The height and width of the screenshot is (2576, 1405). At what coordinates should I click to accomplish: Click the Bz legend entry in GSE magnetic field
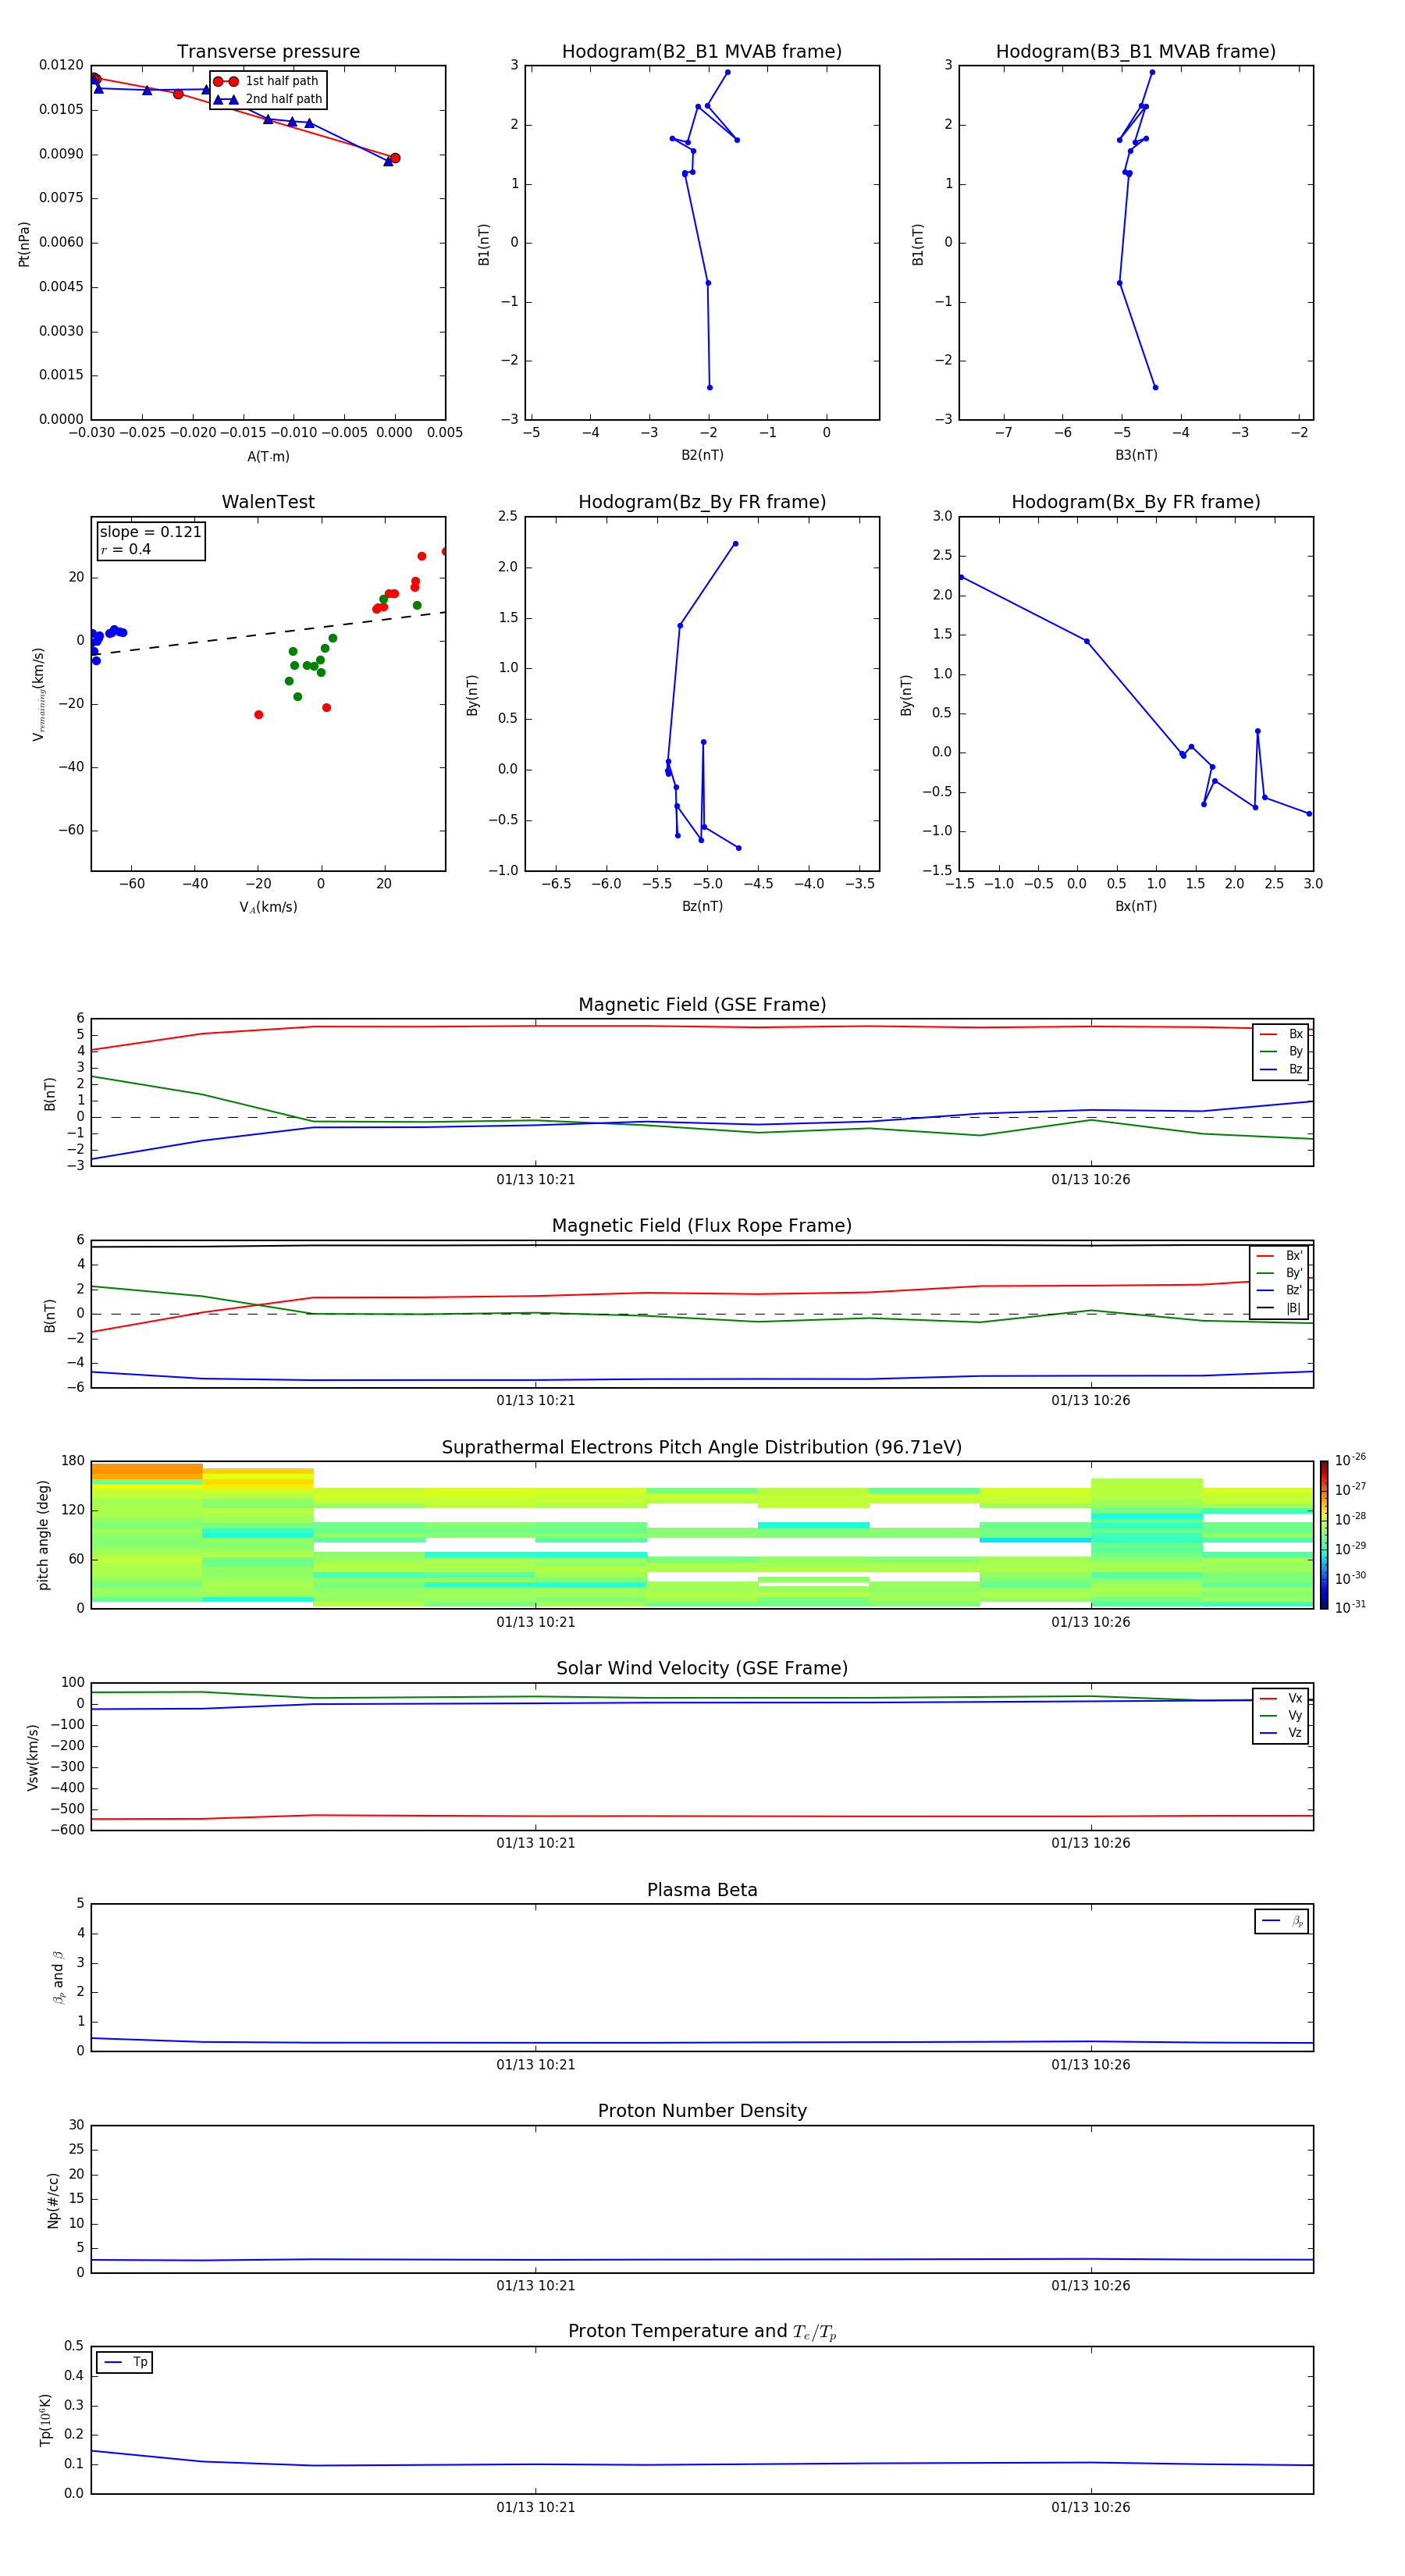click(1281, 1069)
